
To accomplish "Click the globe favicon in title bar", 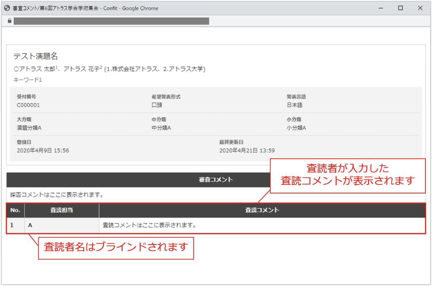I will point(7,8).
